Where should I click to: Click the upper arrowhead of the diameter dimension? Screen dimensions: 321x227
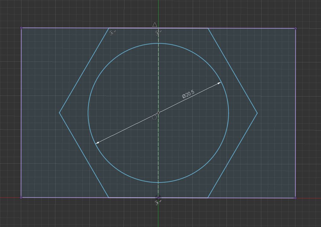pos(219,83)
